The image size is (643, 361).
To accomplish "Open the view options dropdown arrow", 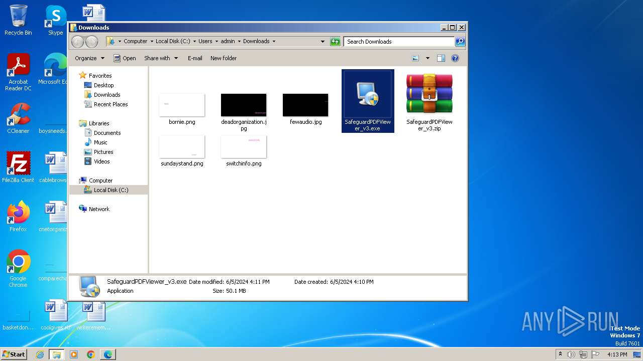I will [427, 58].
